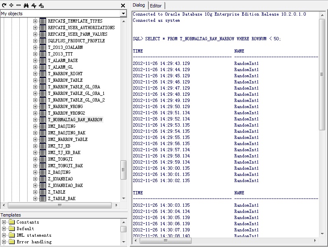The height and width of the screenshot is (247, 328).
Task: Click the 14:30:03.135 timestamp row
Action: [x=161, y=205]
